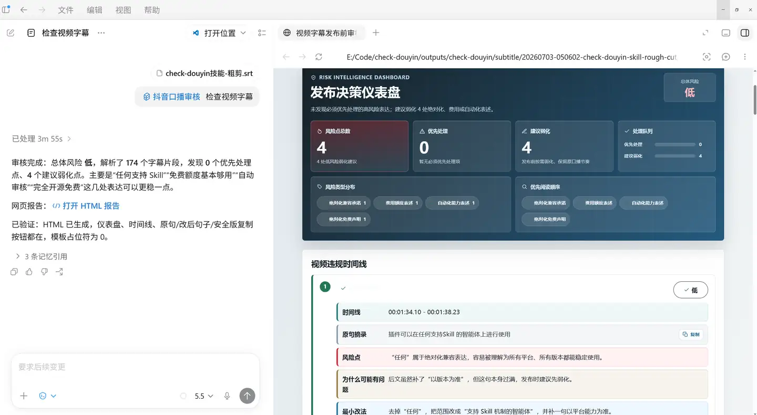This screenshot has width=757, height=415.
Task: Click the screenshot capture icon in address bar
Action: pyautogui.click(x=707, y=57)
